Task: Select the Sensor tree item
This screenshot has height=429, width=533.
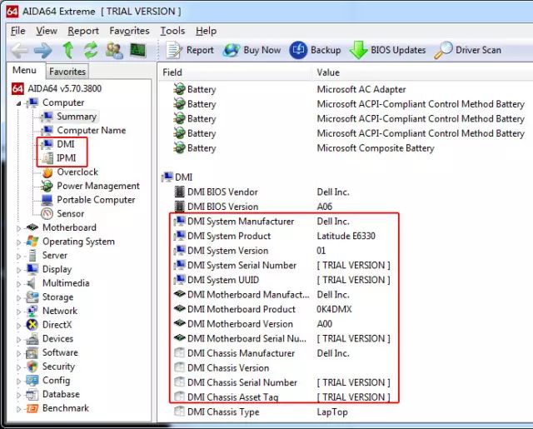Action: tap(62, 214)
